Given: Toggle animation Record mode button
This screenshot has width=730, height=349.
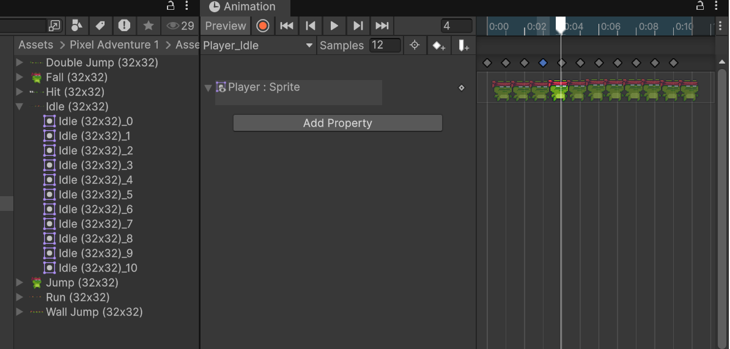Looking at the screenshot, I should (x=262, y=26).
